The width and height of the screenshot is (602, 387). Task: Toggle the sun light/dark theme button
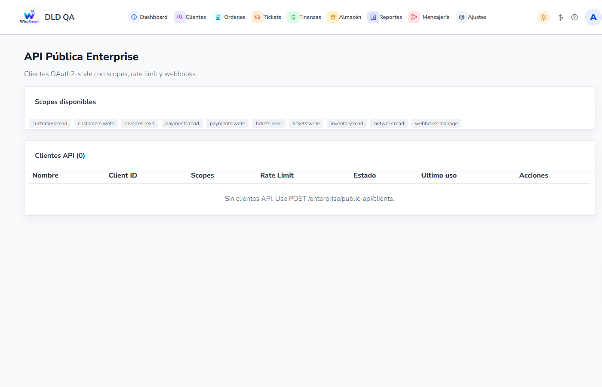click(544, 17)
